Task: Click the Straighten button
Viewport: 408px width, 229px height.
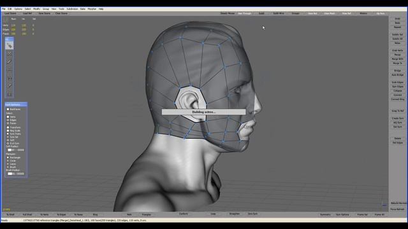Action: tap(234, 214)
